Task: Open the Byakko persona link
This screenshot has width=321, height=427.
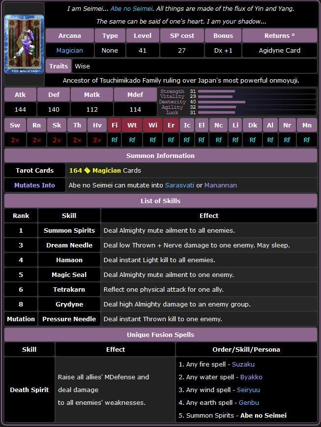Action: (x=251, y=377)
